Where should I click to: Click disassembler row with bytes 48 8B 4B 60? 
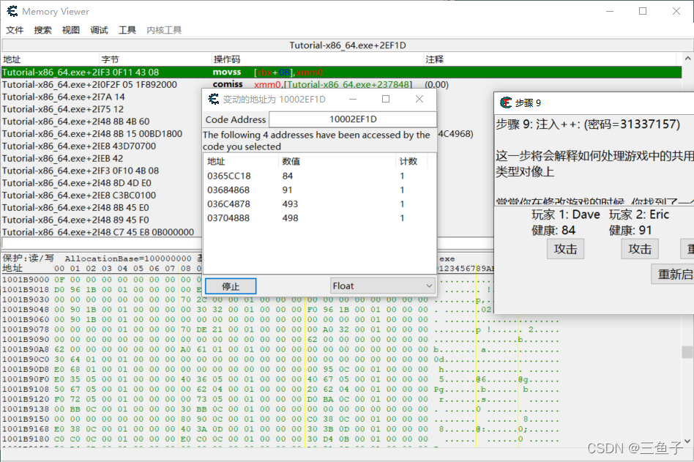click(x=102, y=122)
